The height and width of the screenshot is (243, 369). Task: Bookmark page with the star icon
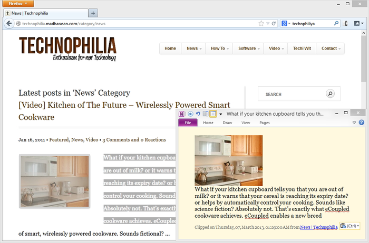click(261, 24)
